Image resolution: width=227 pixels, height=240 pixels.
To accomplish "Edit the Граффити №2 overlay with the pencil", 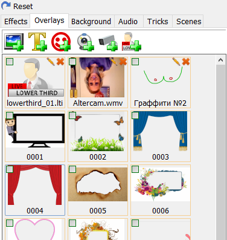I will coord(176,62).
